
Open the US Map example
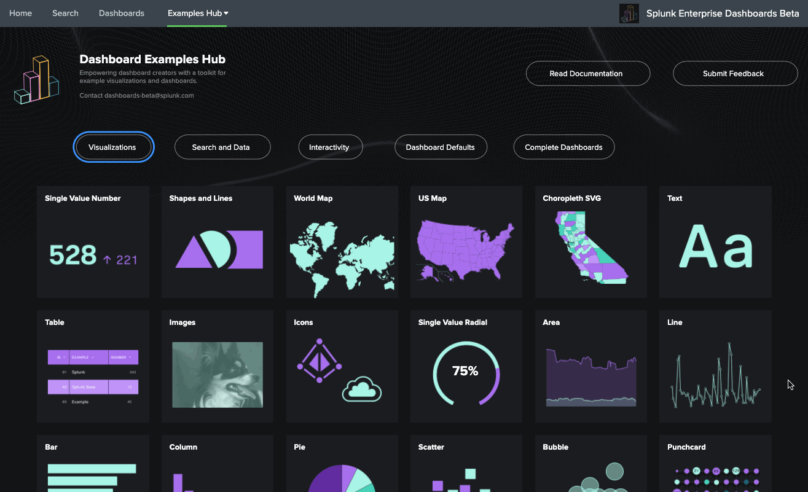(466, 243)
